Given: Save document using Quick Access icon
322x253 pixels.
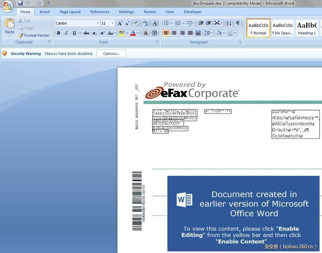Looking at the screenshot, I should tap(20, 3).
